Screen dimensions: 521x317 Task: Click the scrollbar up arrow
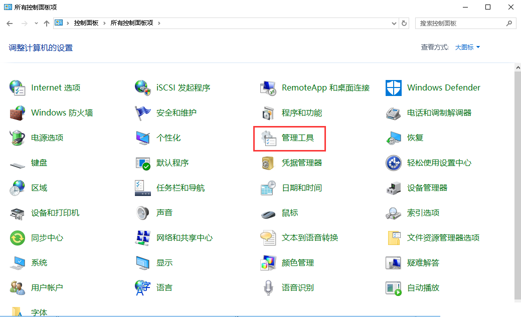517,67
